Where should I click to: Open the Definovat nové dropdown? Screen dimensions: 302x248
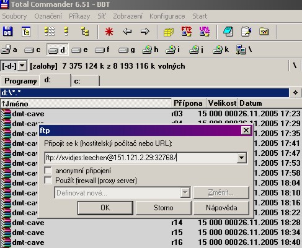click(185, 193)
